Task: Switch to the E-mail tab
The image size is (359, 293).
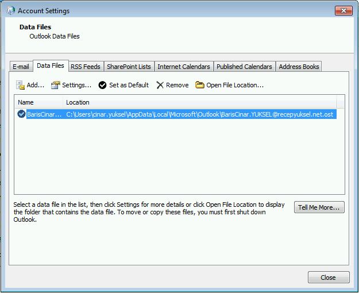Action: pyautogui.click(x=21, y=67)
